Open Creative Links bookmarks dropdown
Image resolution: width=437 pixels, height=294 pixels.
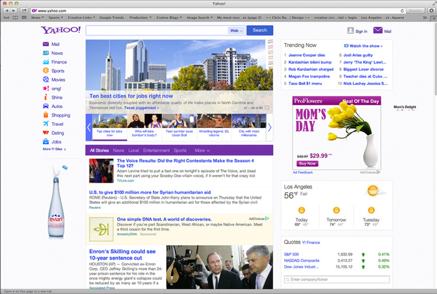point(82,17)
